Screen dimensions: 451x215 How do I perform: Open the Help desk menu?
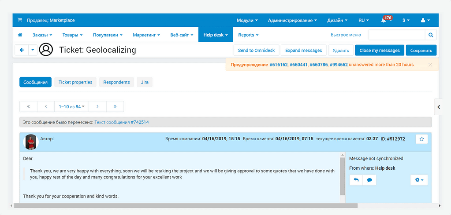point(215,35)
